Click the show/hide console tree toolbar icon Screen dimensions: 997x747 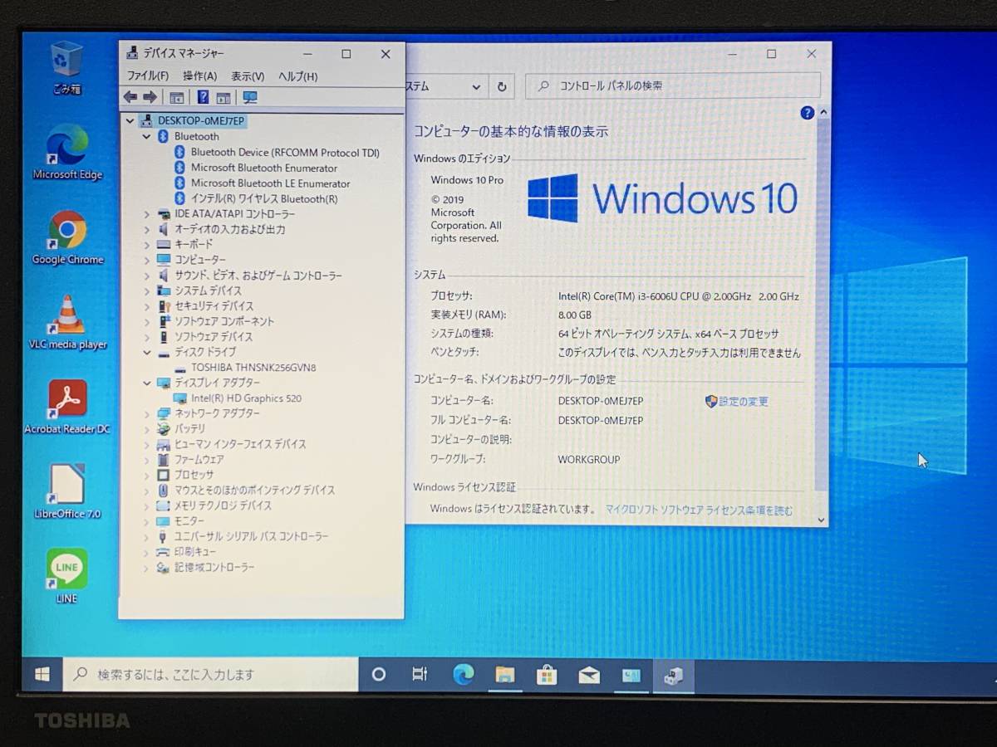[176, 97]
